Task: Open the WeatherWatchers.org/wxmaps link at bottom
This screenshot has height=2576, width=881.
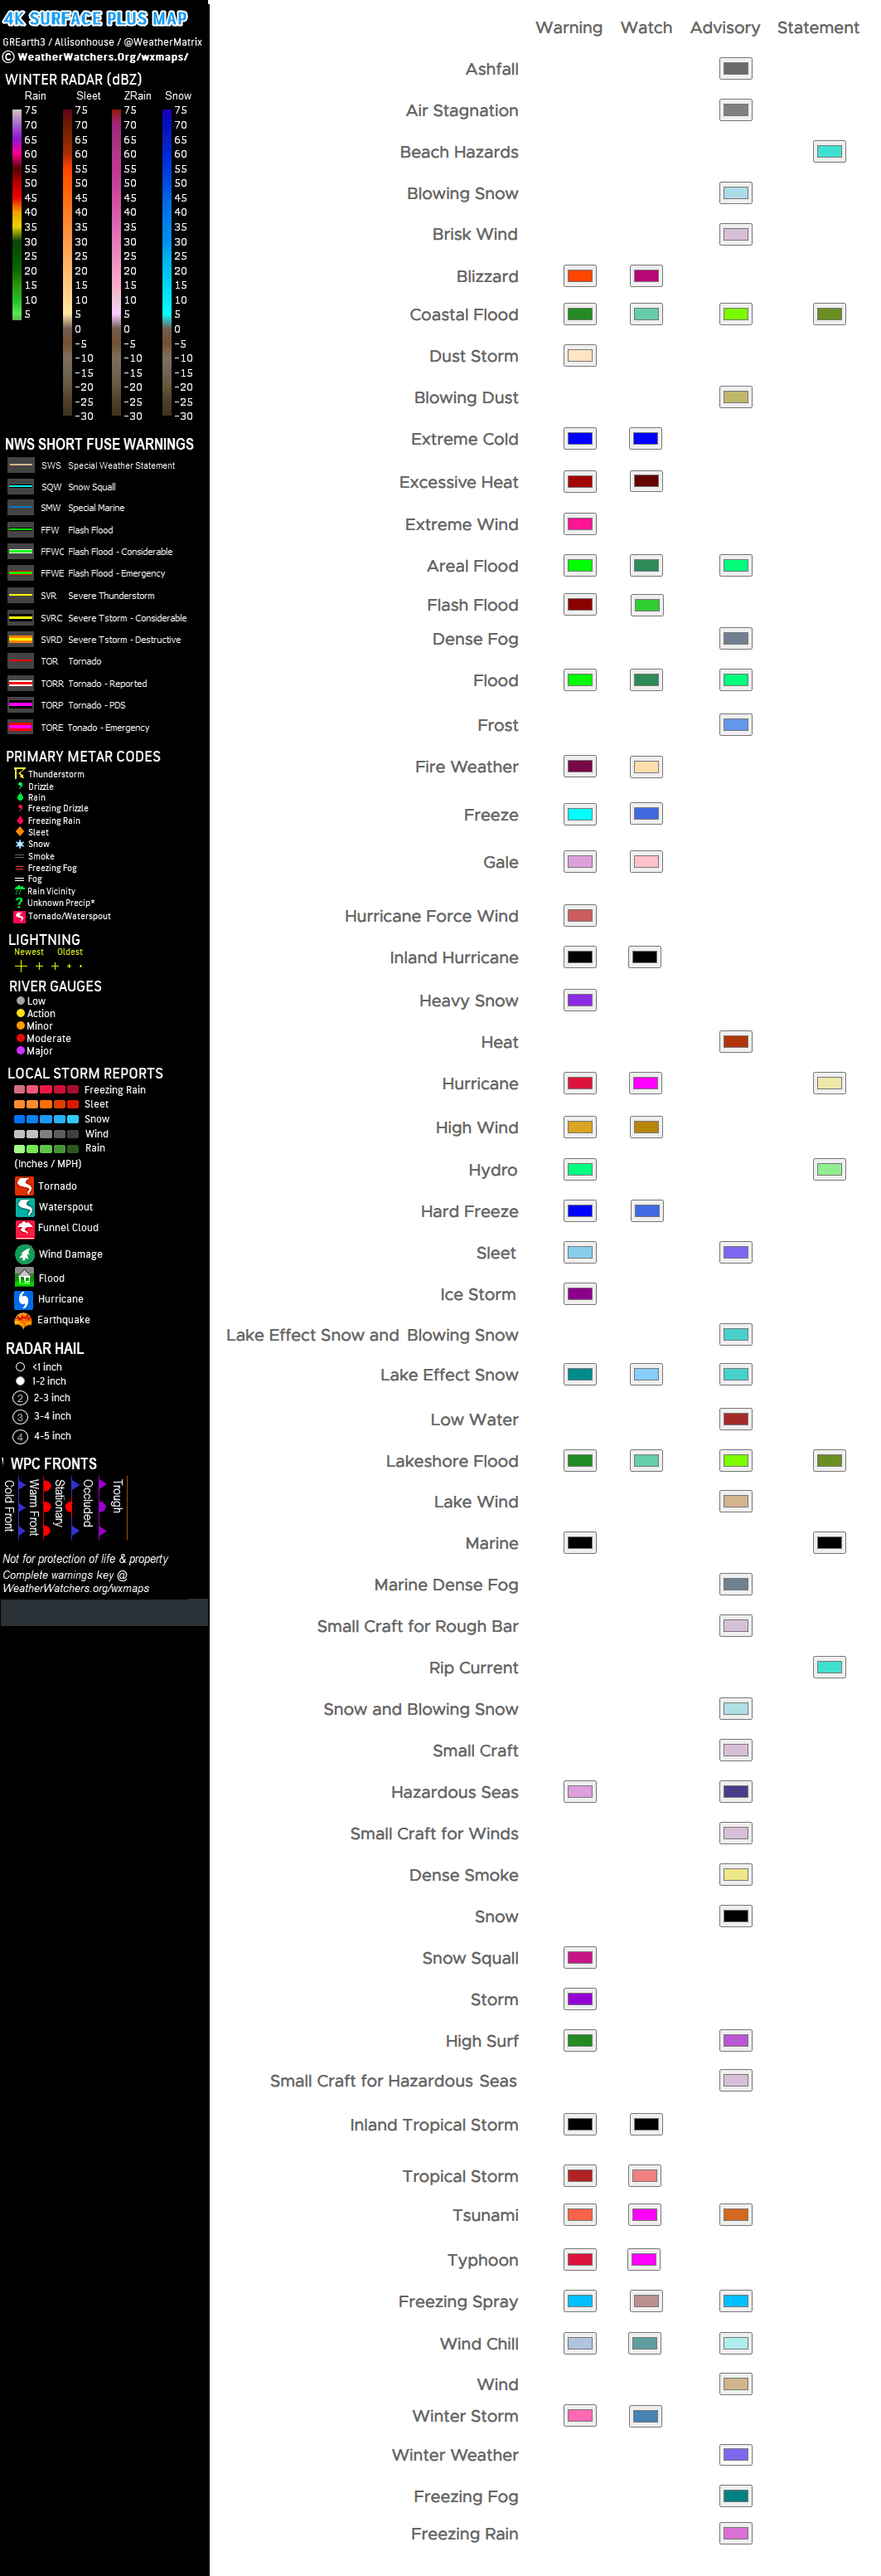Action: (x=76, y=1588)
